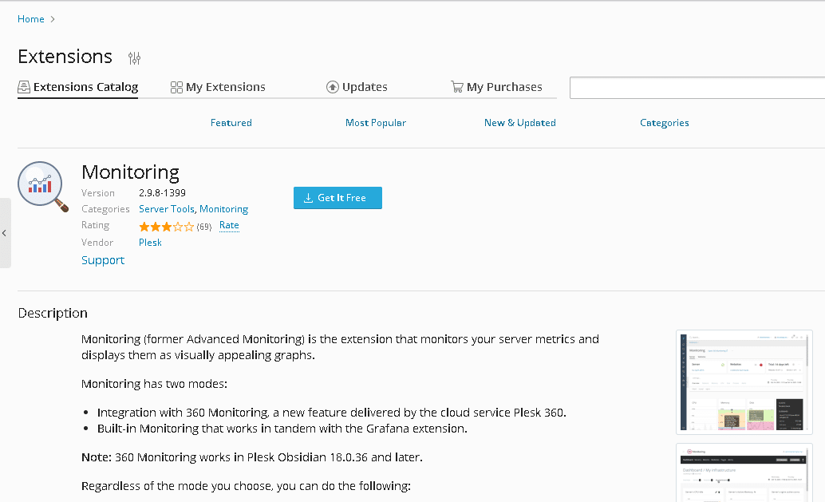
Task: Click the star rating icons
Action: (166, 227)
